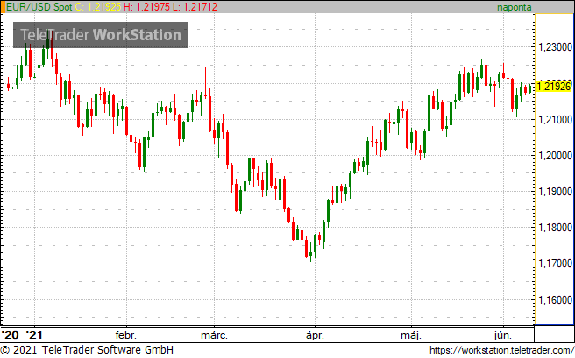Click the high value H: 1,21975

tap(146, 7)
